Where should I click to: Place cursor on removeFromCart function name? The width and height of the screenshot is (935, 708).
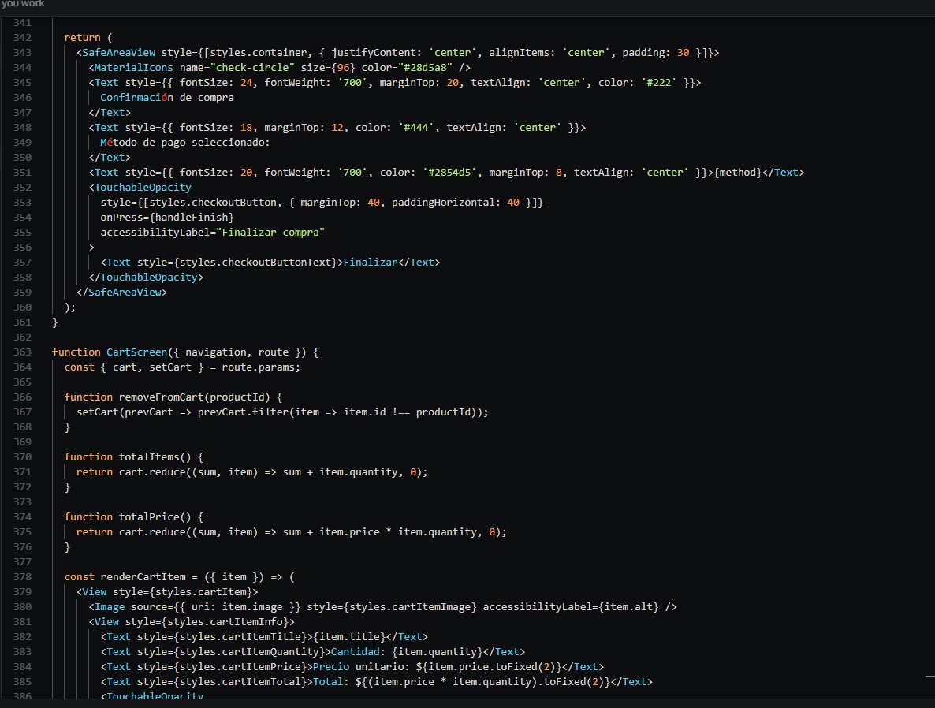point(161,397)
